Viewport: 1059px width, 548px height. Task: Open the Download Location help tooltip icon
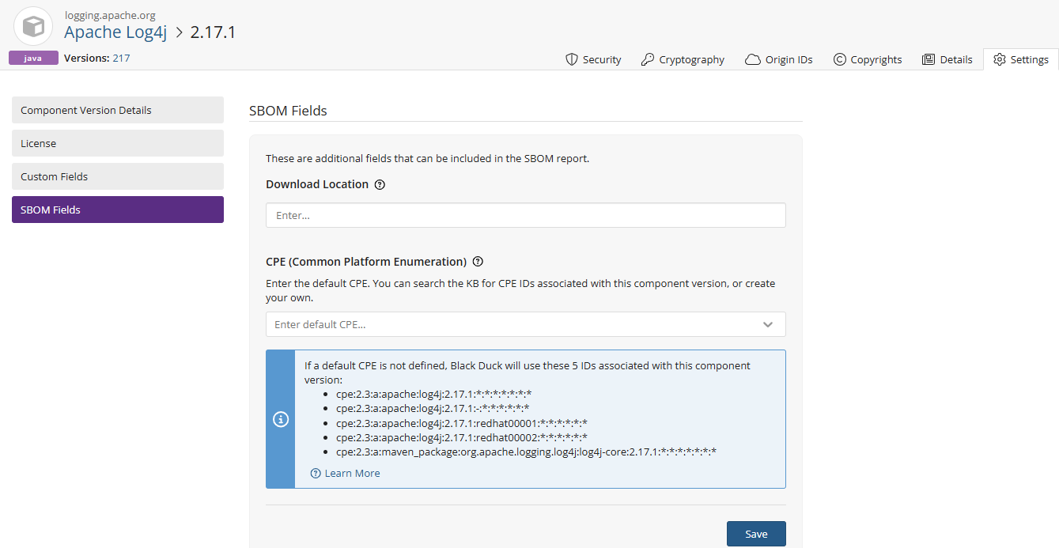pyautogui.click(x=380, y=184)
